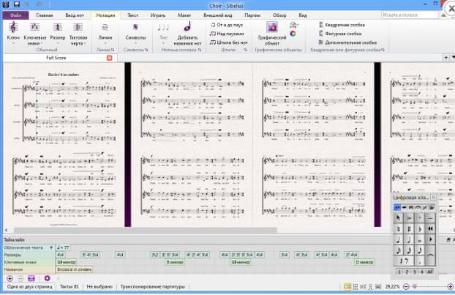The width and height of the screenshot is (455, 295).
Task: Click the Графический объект icon
Action: pos(272,28)
